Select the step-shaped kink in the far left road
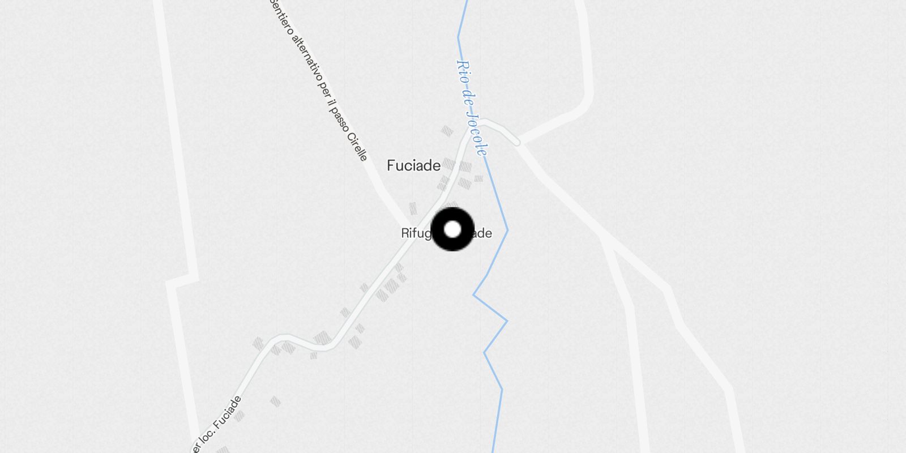The height and width of the screenshot is (453, 906). 182,281
